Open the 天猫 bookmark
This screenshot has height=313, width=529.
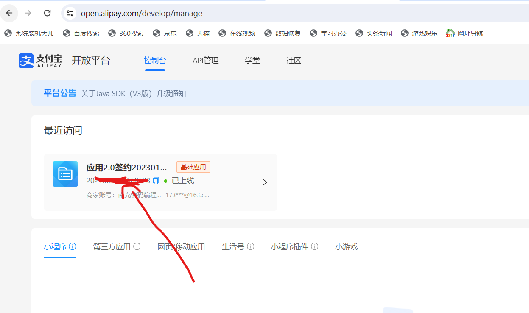pos(198,33)
